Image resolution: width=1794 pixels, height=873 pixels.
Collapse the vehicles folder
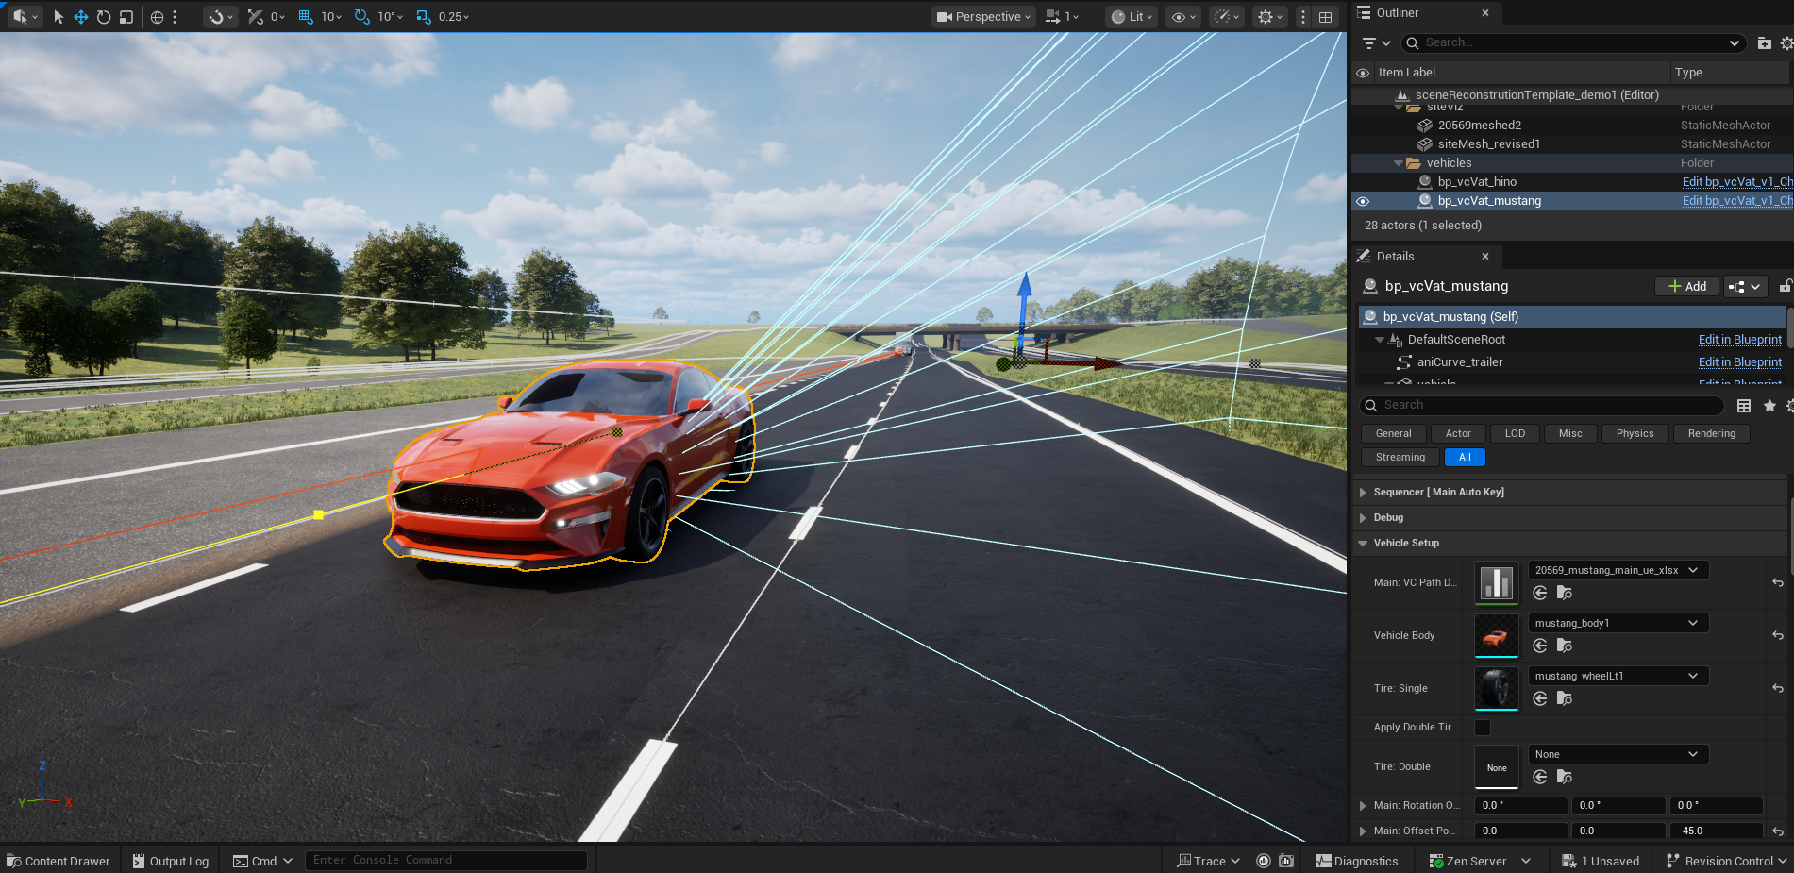tap(1399, 163)
